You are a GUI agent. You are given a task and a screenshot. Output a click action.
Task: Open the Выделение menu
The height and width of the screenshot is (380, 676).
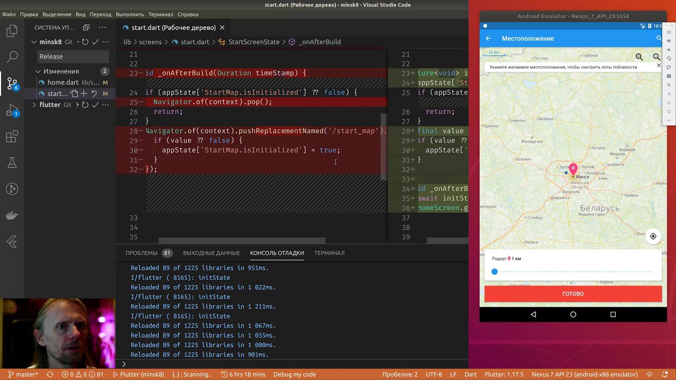57,14
